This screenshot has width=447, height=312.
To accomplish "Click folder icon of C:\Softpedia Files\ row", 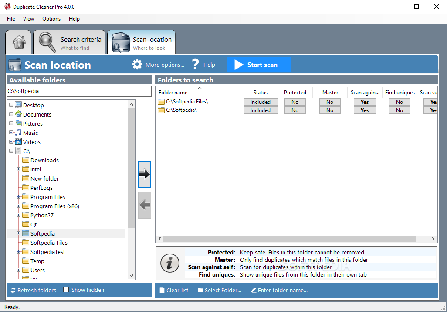I will (161, 102).
